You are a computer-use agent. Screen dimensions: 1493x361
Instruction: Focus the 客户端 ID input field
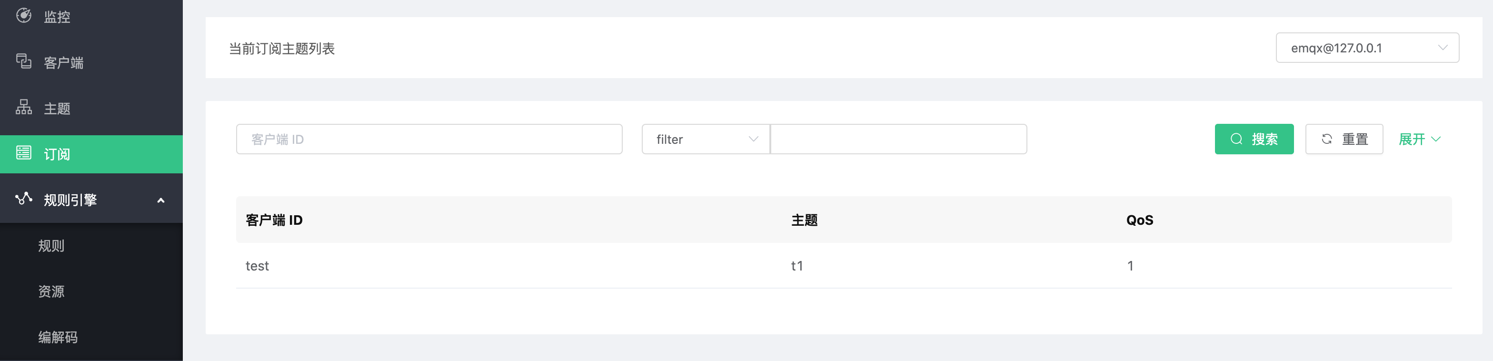pyautogui.click(x=429, y=140)
